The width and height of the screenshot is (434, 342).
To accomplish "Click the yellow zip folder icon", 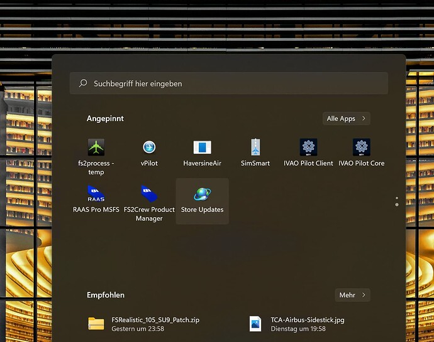I will pos(96,324).
